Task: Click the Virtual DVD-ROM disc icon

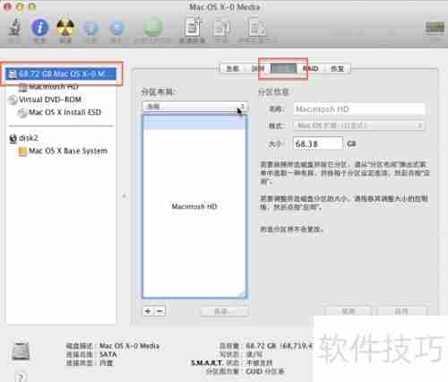Action: [x=13, y=100]
